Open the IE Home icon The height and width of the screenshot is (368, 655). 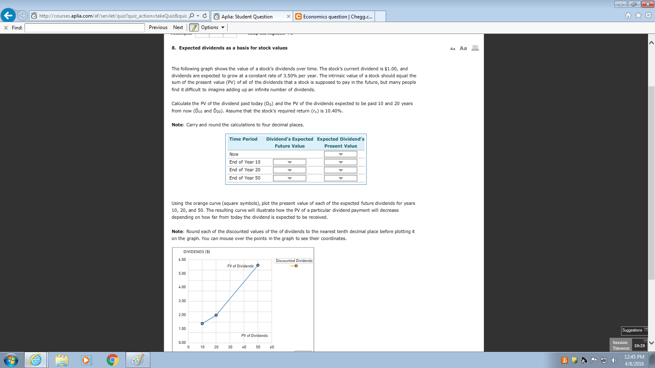tap(628, 16)
